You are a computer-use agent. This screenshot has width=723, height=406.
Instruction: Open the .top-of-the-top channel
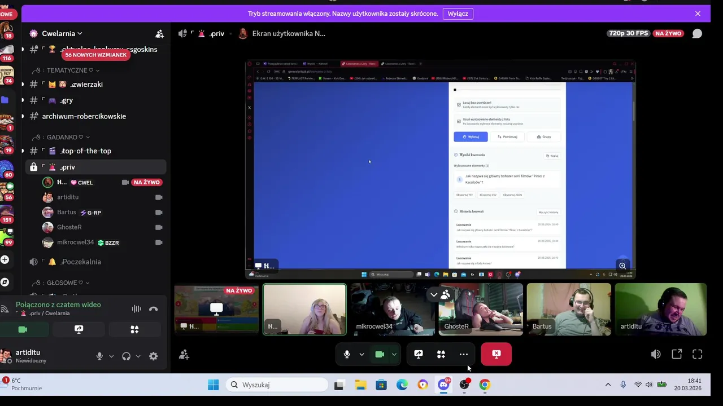(x=96, y=151)
